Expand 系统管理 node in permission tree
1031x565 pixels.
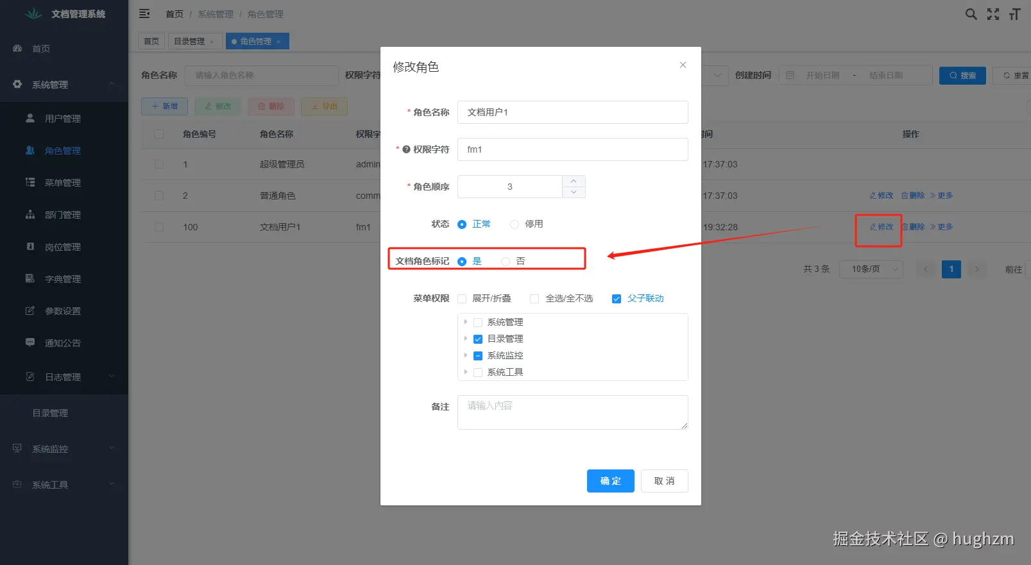466,322
